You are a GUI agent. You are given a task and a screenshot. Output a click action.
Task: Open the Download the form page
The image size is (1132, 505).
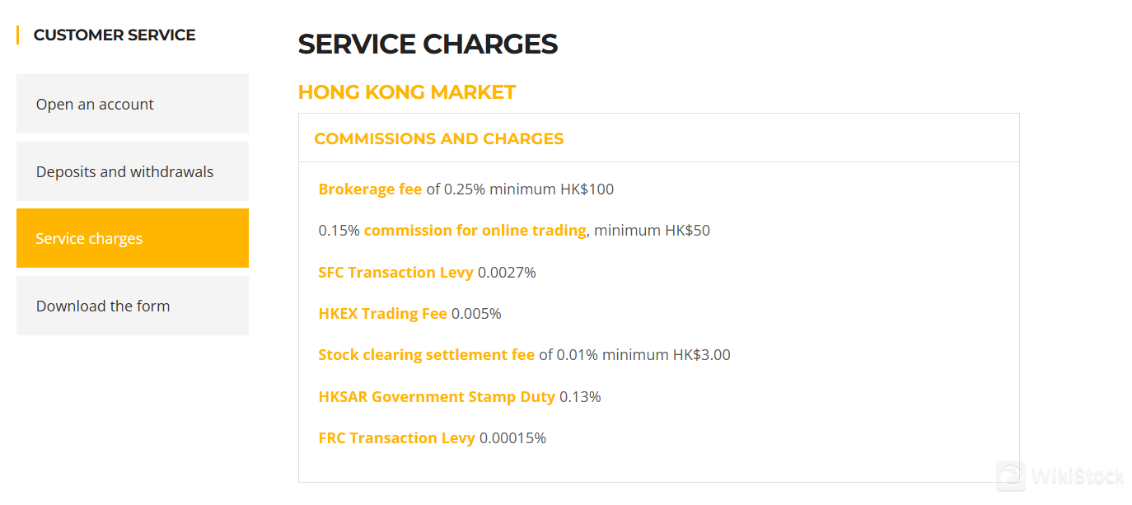(x=103, y=305)
